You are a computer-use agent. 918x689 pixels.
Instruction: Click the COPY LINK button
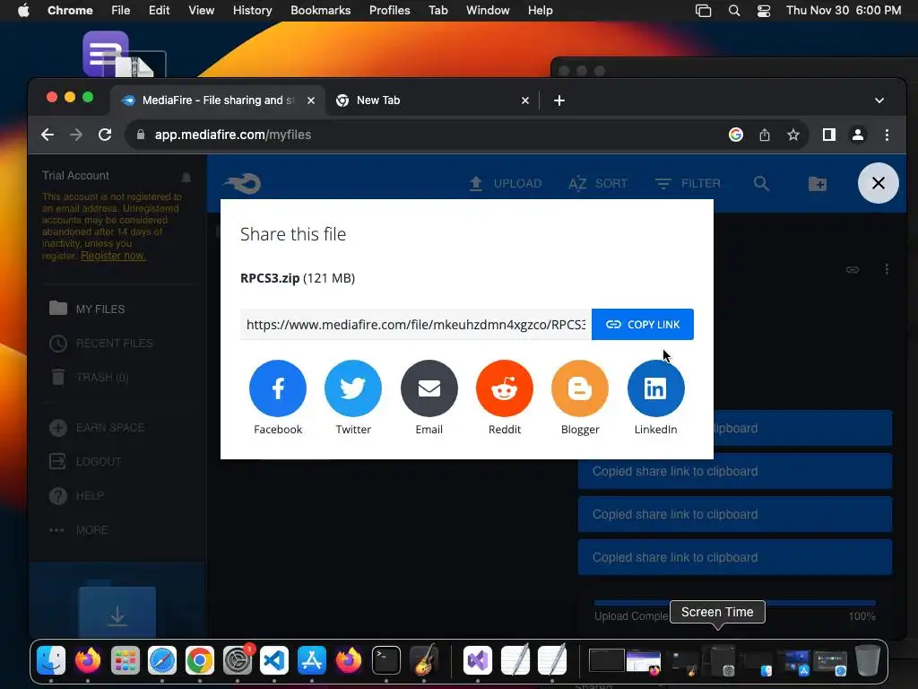click(x=643, y=325)
